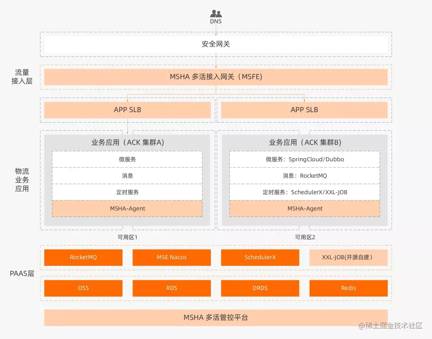Click the 业务应用 (ACK 集群A) title
This screenshot has width=432, height=339.
pos(128,143)
